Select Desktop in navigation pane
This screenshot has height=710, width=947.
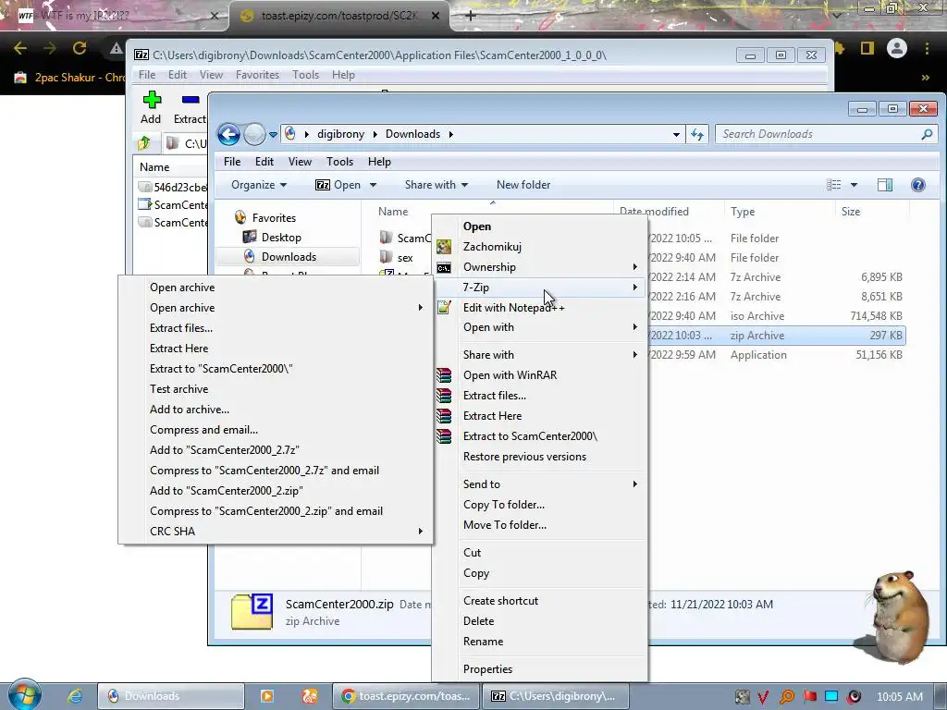tap(281, 238)
